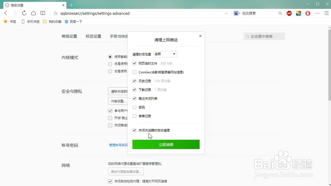Screen dimensions: 331x186
Task: Click the scrollbar up arrow
Action: click(x=330, y=28)
